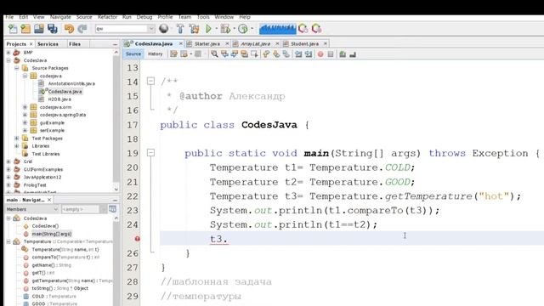Viewport: 544px width, 306px height.
Task: Open the Navigate menu
Action: [60, 17]
